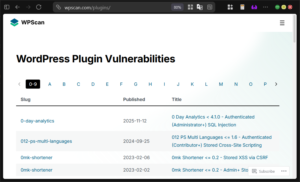The image size is (300, 182).
Task: Open the browser three-dot menu
Action: tap(266, 7)
